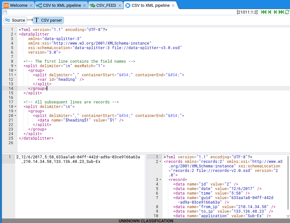
Task: Collapse the dataSplitter fold on line 2
Action: pyautogui.click(x=16, y=34)
